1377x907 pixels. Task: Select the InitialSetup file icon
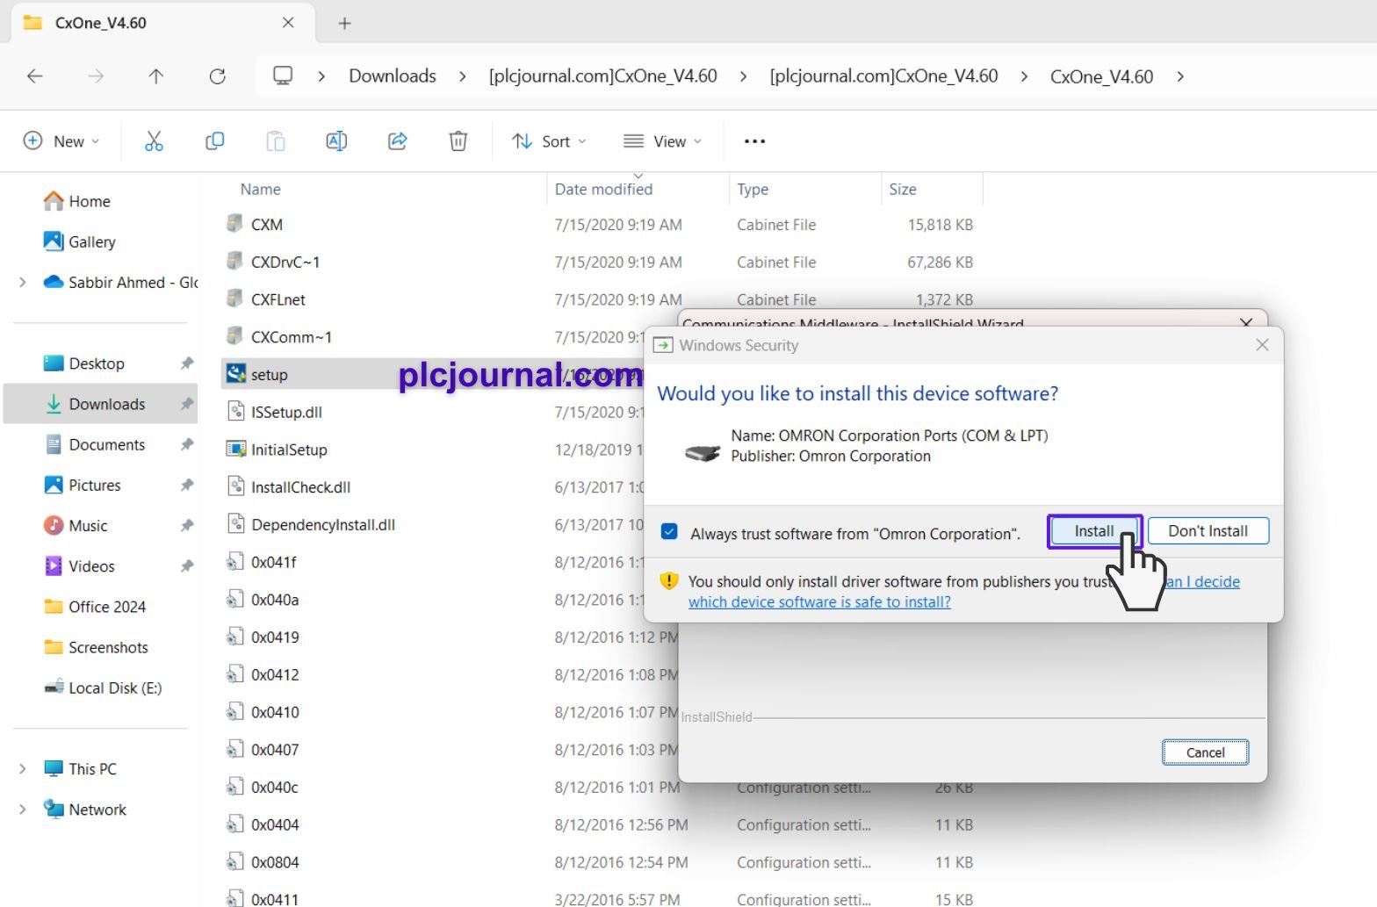tap(235, 449)
